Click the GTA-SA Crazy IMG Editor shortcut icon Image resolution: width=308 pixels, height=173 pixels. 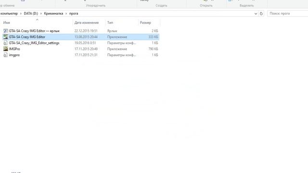[5, 31]
